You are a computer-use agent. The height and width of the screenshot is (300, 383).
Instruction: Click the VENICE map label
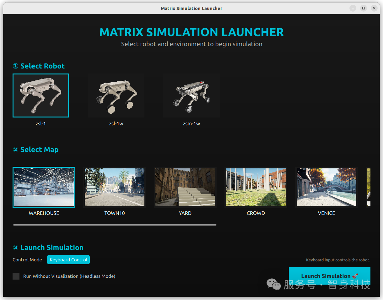point(326,213)
